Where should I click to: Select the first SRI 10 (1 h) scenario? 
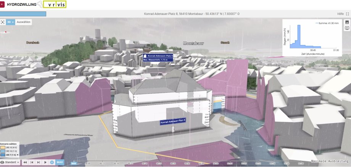click(x=9, y=151)
